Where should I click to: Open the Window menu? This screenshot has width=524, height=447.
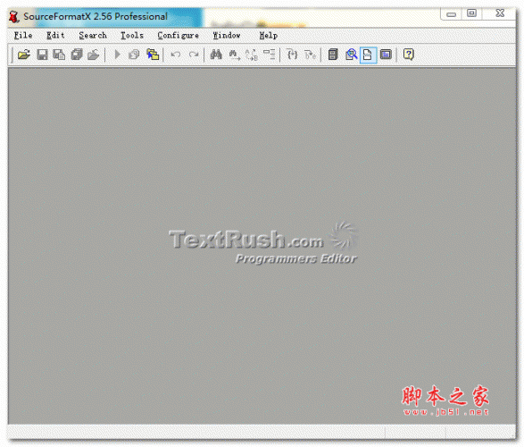tap(227, 36)
